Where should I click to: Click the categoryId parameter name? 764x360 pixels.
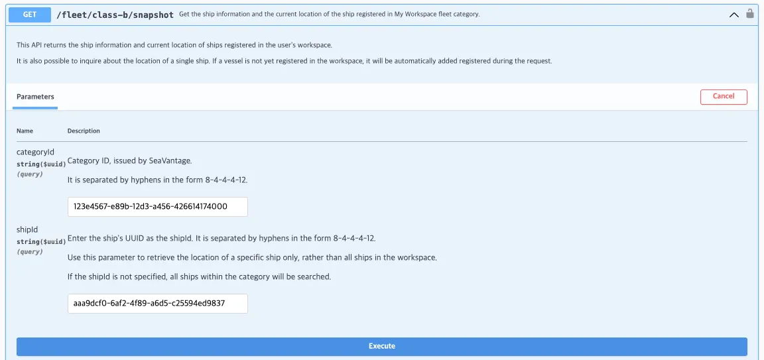pyautogui.click(x=35, y=152)
